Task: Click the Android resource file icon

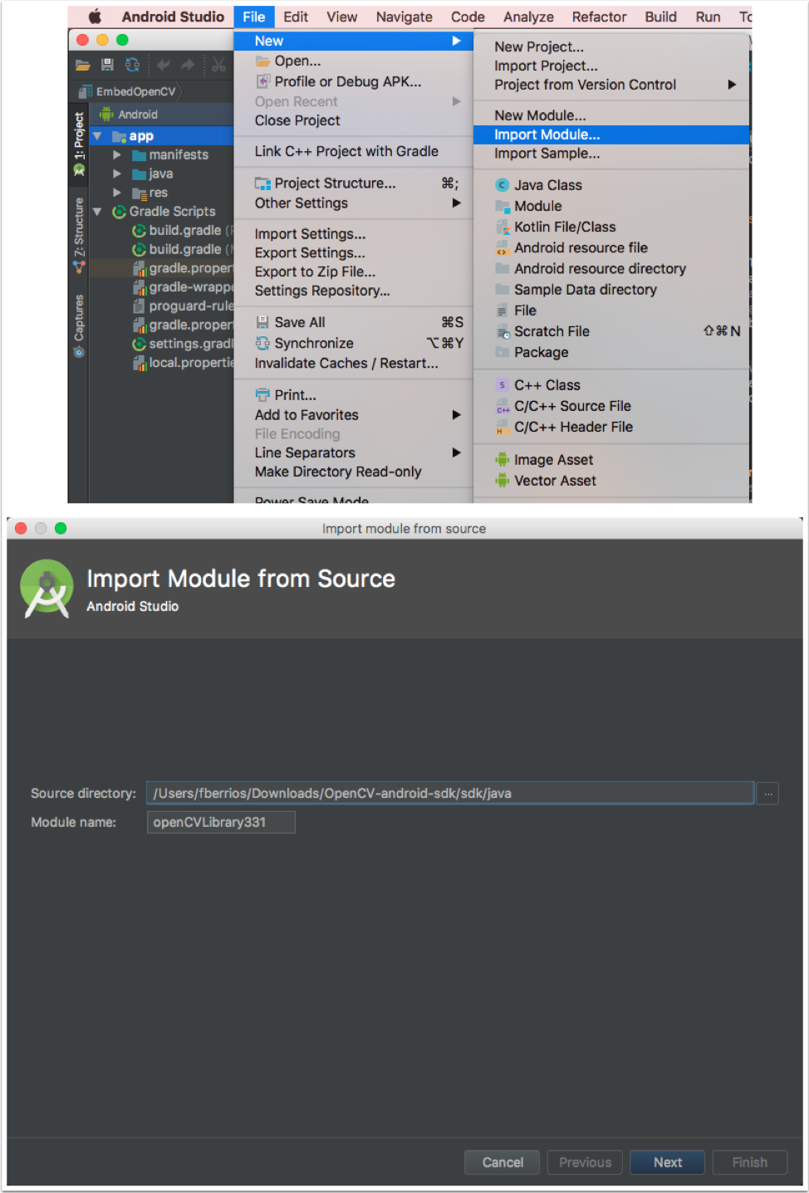Action: tap(503, 247)
